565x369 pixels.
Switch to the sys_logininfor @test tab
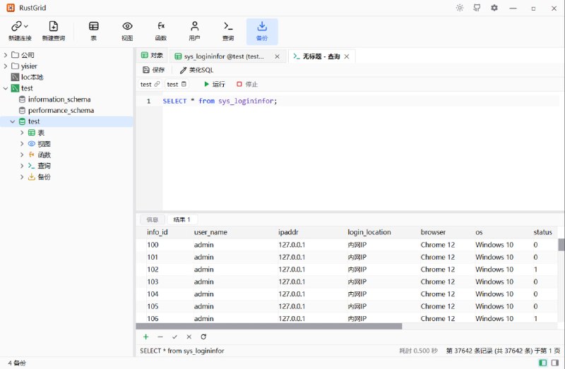click(x=224, y=56)
